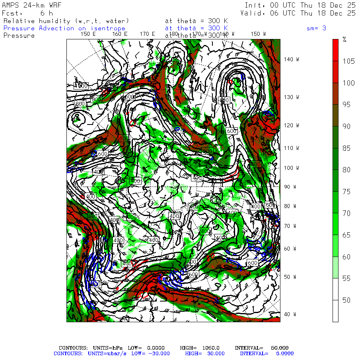
Task: Click the black 'INTERVAL= 50.000' footer value
Action: click(262, 348)
